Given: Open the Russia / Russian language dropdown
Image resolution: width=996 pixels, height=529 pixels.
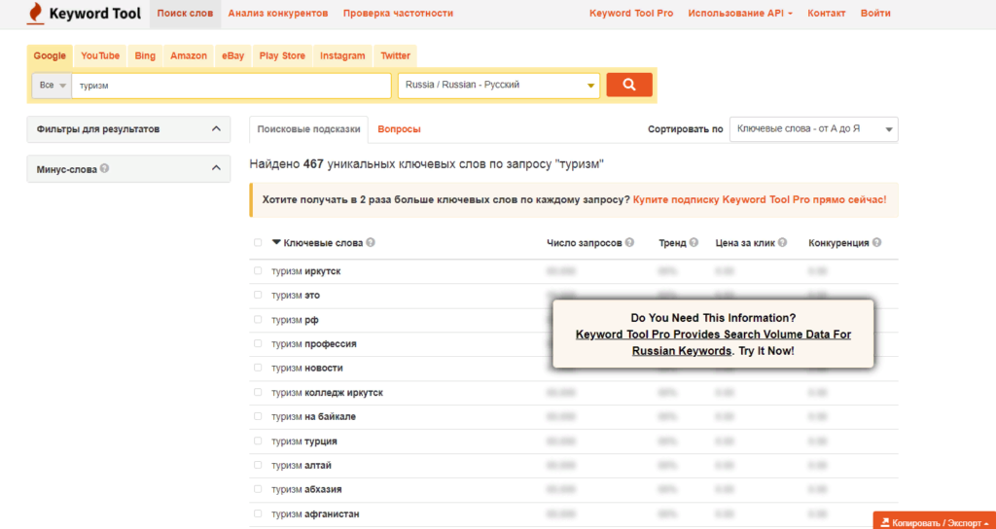Looking at the screenshot, I should 499,86.
